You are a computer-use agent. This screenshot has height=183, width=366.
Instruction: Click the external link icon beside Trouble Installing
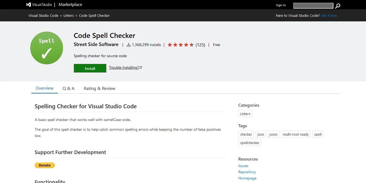141,67
